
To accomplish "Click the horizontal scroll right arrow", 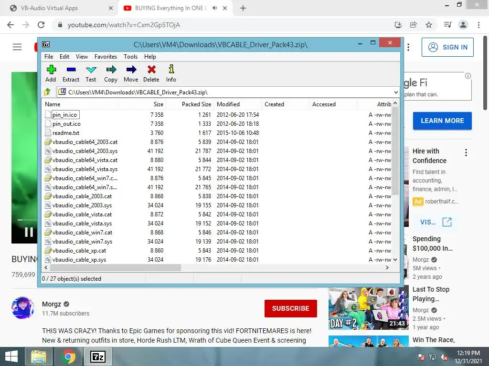I will (387, 268).
